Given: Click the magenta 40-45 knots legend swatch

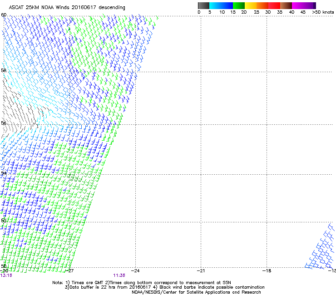Looking at the screenshot, I should tap(298, 5).
